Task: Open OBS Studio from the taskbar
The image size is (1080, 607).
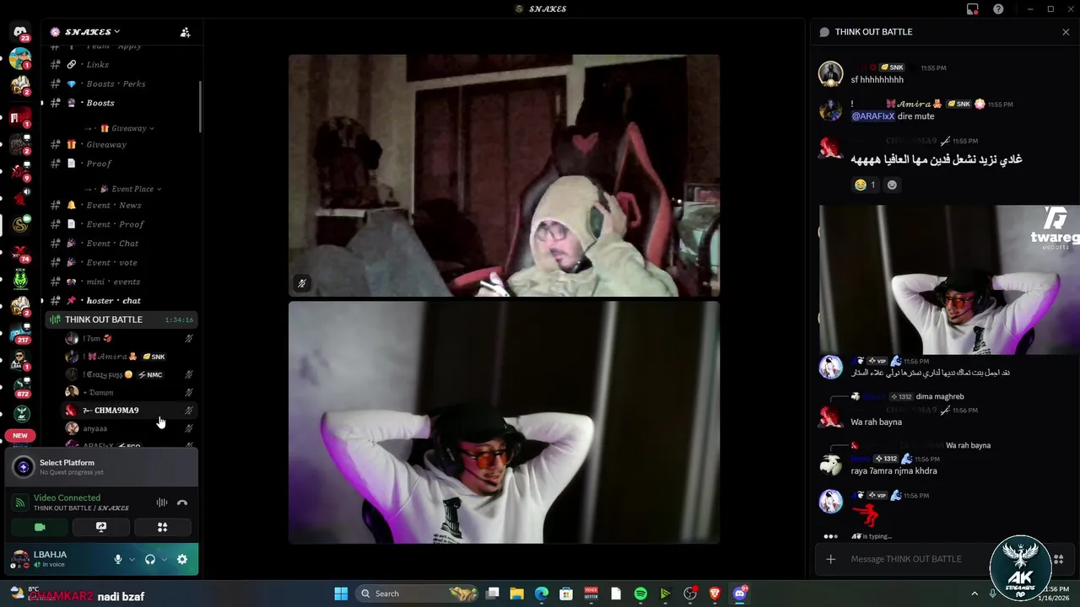Action: coord(690,594)
